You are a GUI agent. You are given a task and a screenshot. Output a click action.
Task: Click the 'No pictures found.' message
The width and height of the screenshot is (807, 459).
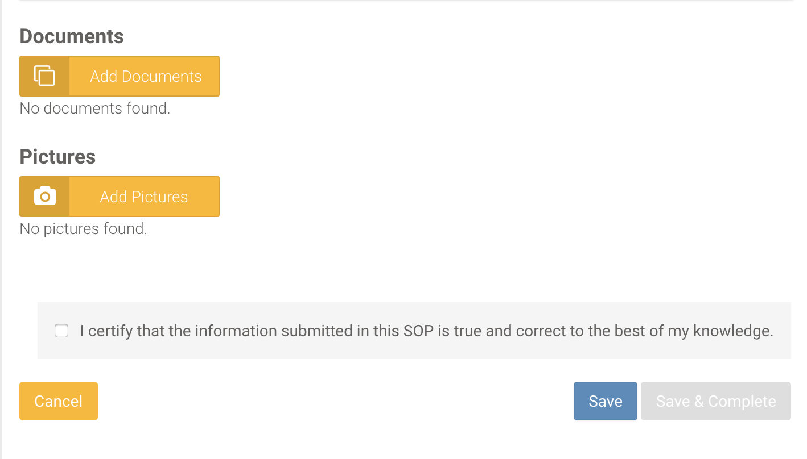84,228
